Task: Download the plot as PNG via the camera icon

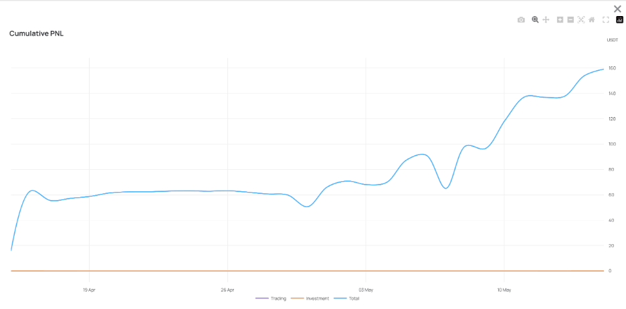Action: tap(521, 20)
